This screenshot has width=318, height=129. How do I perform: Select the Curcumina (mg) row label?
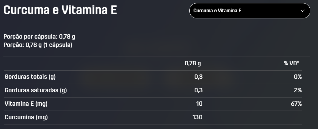click(x=26, y=117)
